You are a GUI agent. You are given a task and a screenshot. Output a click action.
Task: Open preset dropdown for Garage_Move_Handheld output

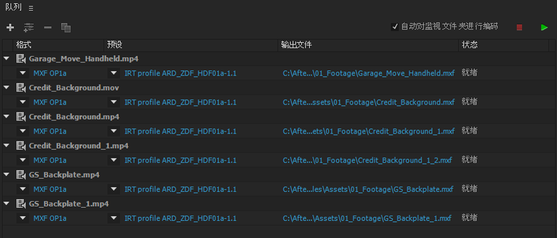click(x=114, y=73)
